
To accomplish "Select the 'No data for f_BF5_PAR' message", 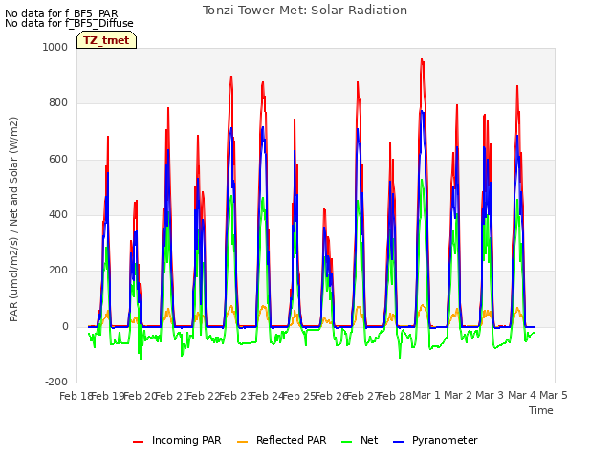I will point(61,13).
